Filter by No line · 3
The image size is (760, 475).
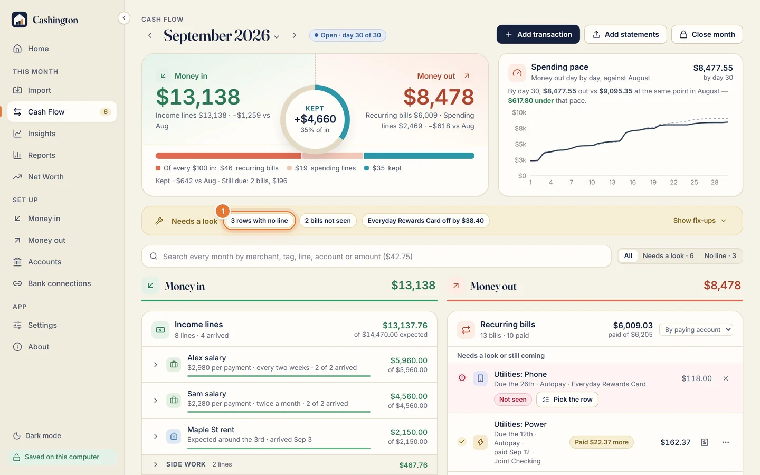tap(720, 256)
